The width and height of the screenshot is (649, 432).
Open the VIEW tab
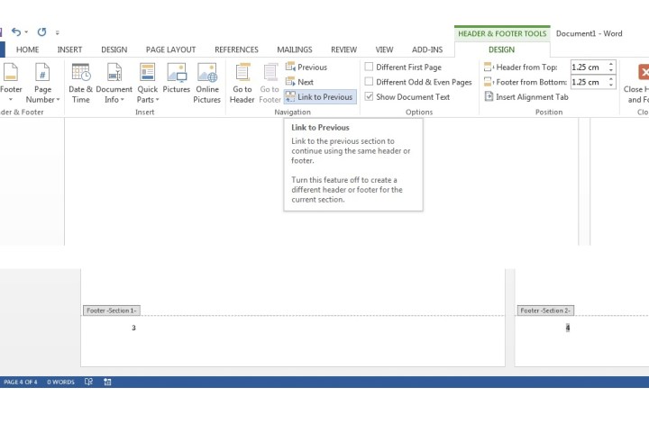(384, 49)
